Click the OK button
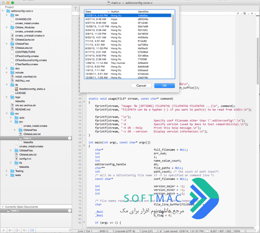Image resolution: width=260 pixels, height=233 pixels. tap(164, 85)
